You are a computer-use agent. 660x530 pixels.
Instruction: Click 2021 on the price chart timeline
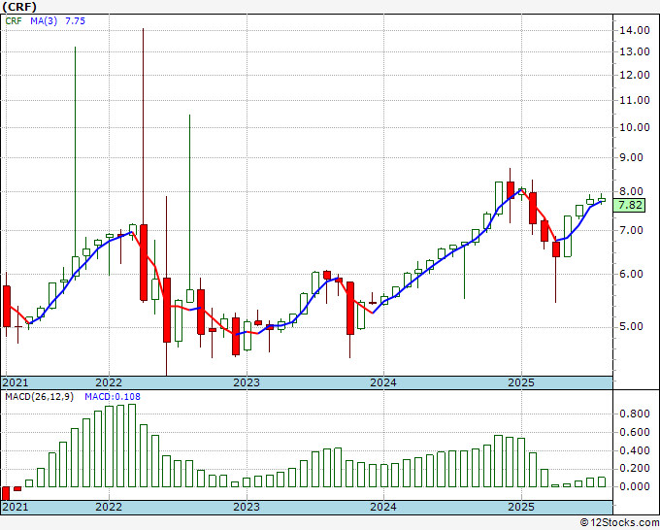[x=16, y=382]
